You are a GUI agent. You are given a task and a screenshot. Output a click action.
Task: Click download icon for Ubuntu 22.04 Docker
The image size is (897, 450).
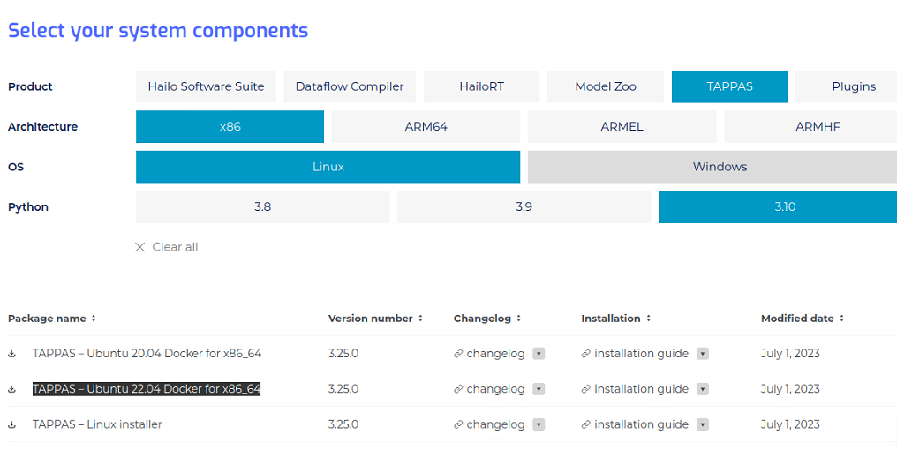pos(11,389)
